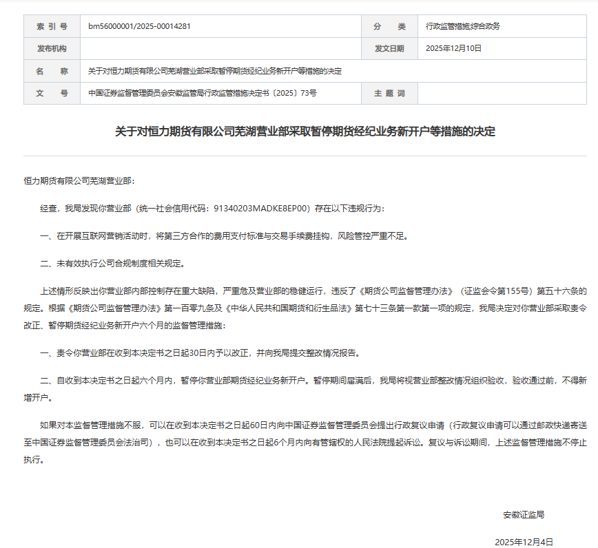The height and width of the screenshot is (548, 598).
Task: Select the date 2025年12月10日
Action: click(454, 49)
